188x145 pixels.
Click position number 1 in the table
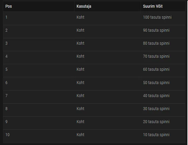6,17
